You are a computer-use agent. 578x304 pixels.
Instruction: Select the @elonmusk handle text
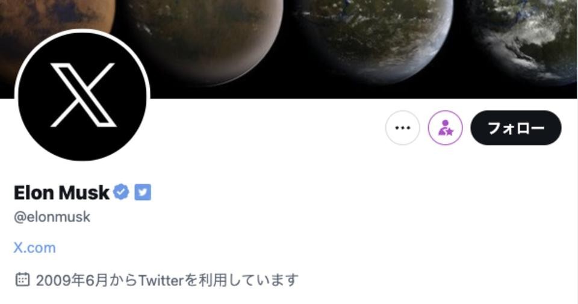pyautogui.click(x=52, y=217)
